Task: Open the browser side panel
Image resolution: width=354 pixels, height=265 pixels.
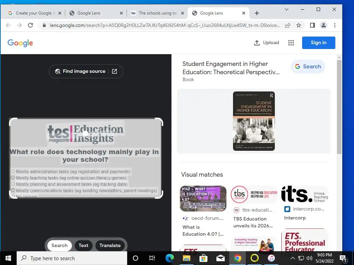Action: (x=313, y=25)
